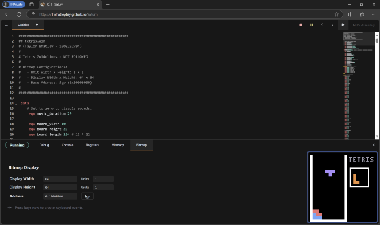Open the browser favorites list icon
The width and height of the screenshot is (380, 225).
362,14
